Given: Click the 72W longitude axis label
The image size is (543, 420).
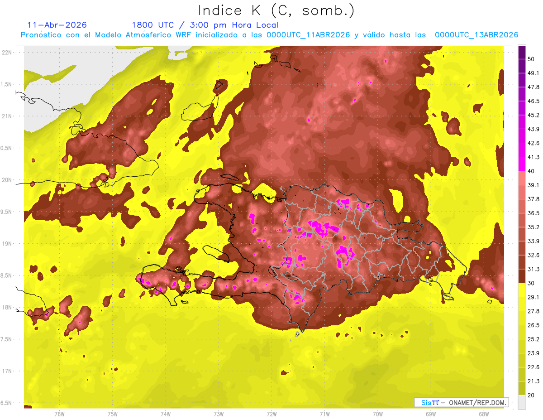Looking at the screenshot, I should 271,414.
